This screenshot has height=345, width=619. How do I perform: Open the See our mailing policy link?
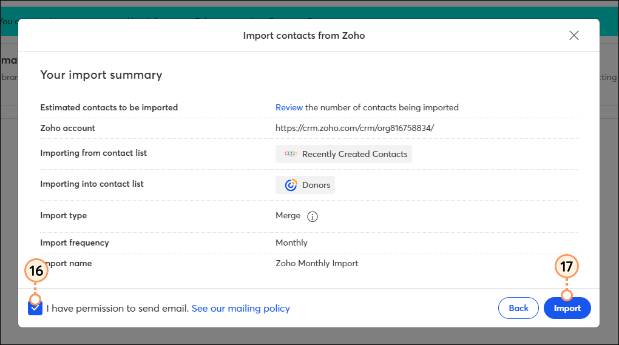pos(241,309)
